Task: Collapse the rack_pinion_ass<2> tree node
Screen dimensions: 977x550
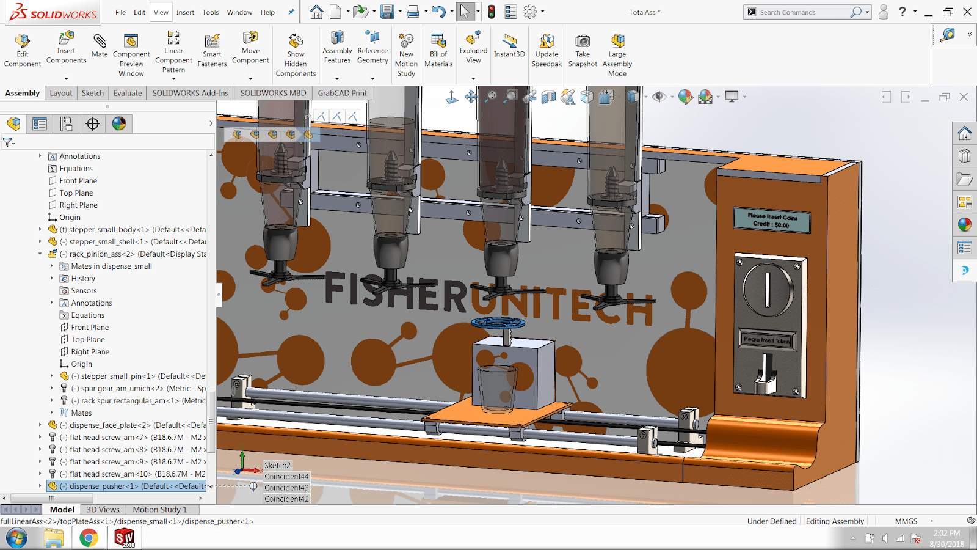Action: (40, 254)
